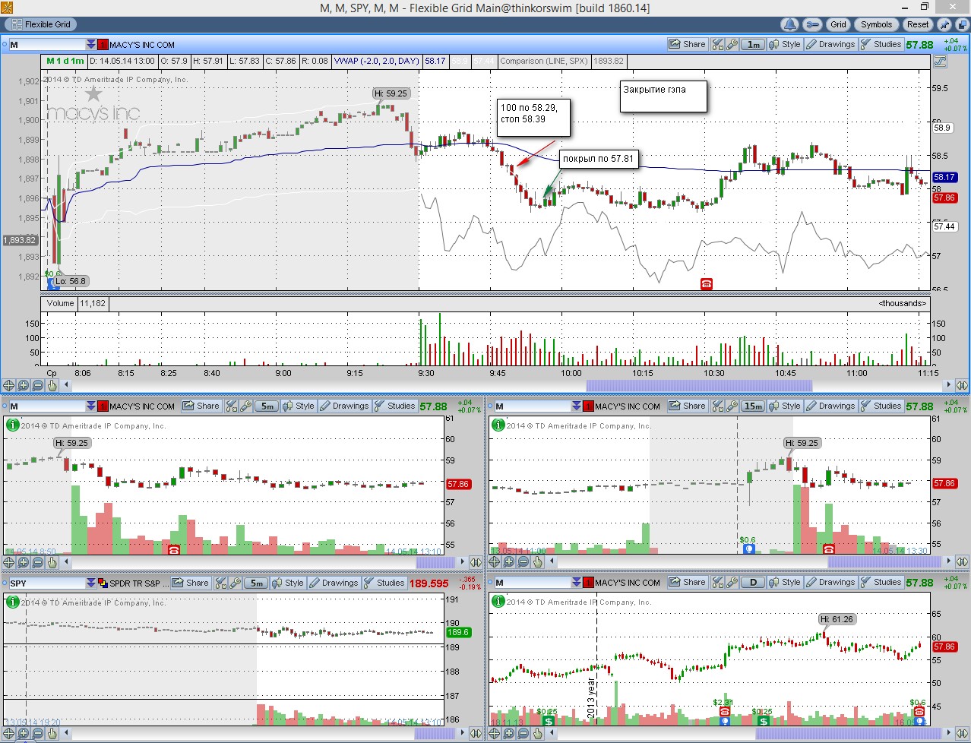This screenshot has height=743, width=971.
Task: Click expand arrows icon in SPY panel
Action: 476,733
